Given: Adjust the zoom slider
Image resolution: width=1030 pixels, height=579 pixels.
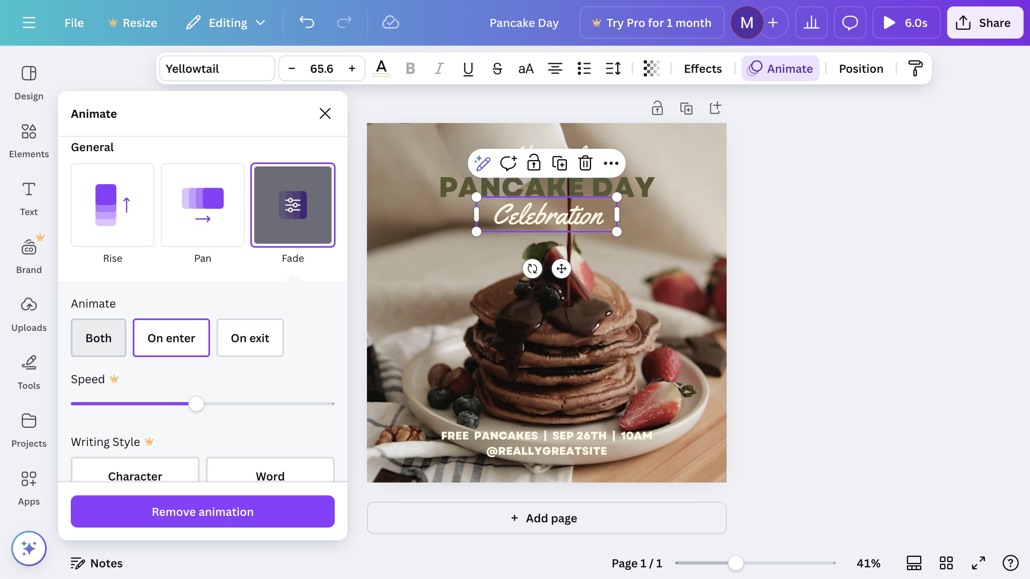Looking at the screenshot, I should [x=735, y=563].
